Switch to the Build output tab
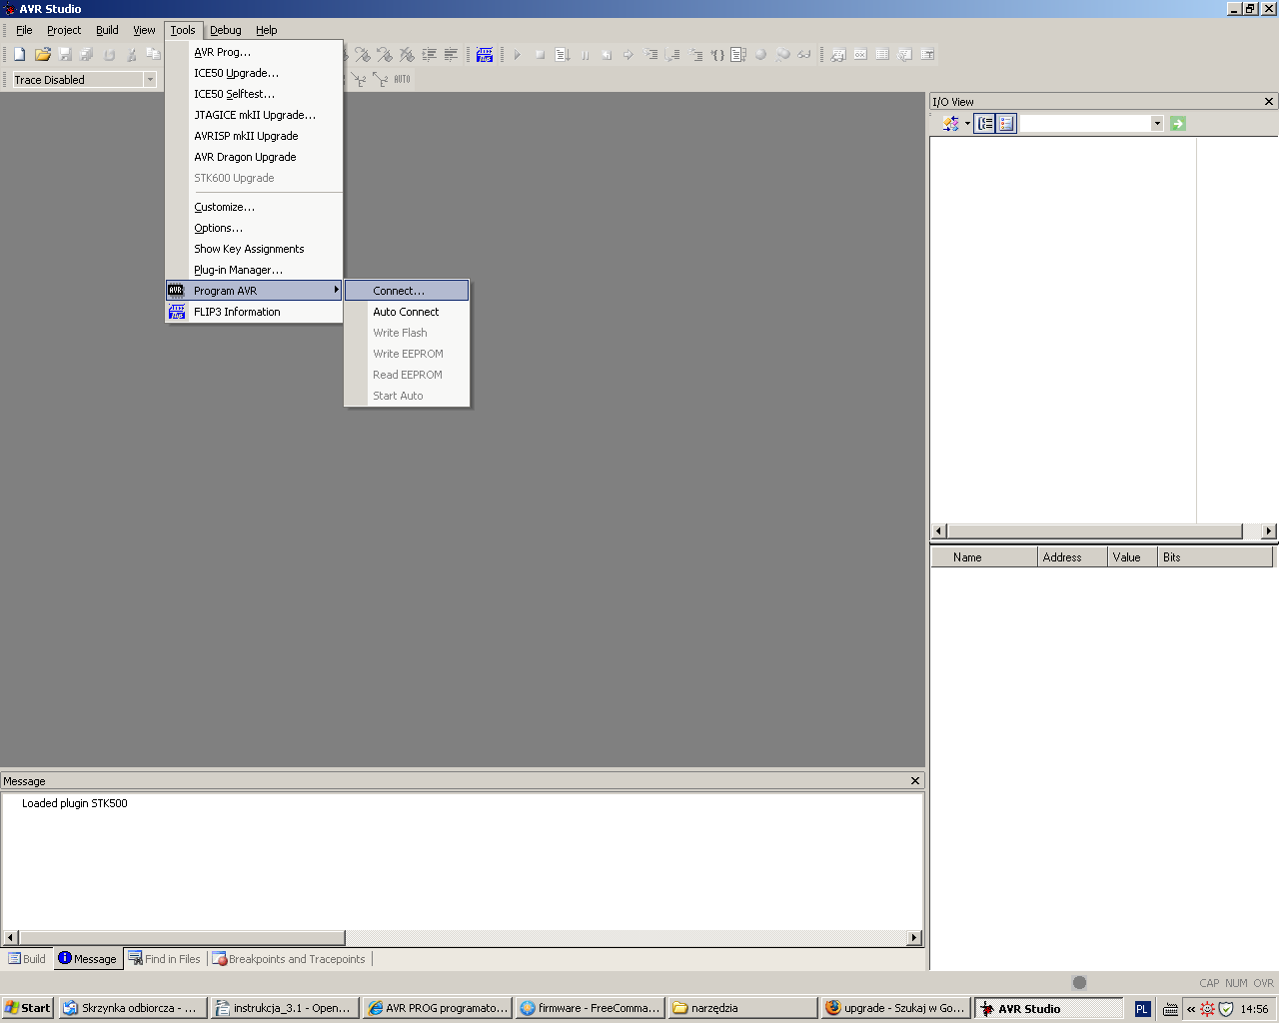Viewport: 1279px width, 1023px height. (x=27, y=959)
